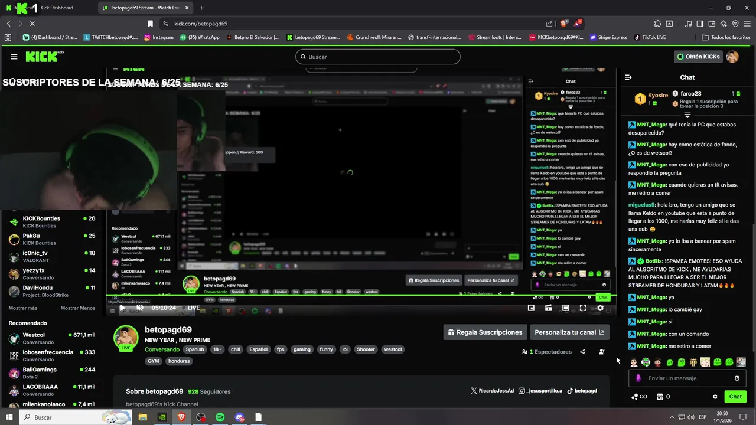Unmute the stream volume icon
The width and height of the screenshot is (756, 425).
pos(140,308)
